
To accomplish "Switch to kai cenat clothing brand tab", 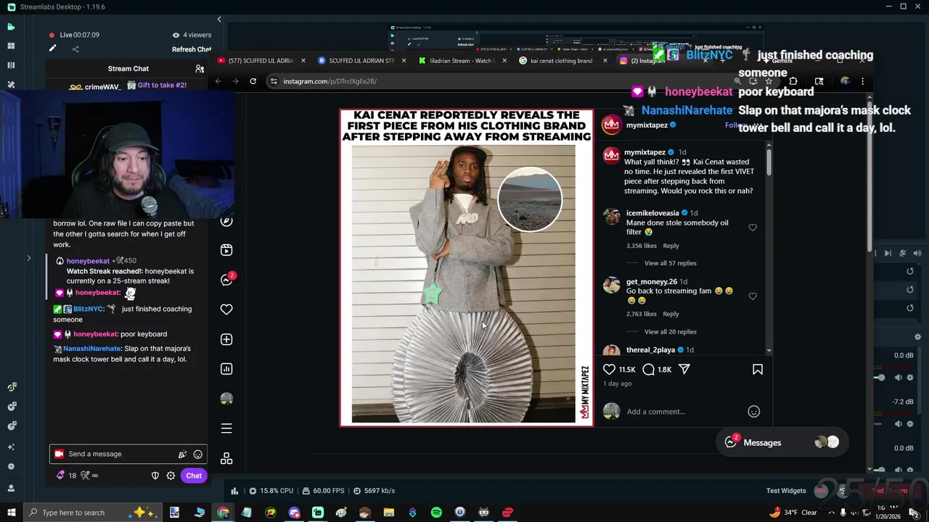I will click(x=562, y=61).
